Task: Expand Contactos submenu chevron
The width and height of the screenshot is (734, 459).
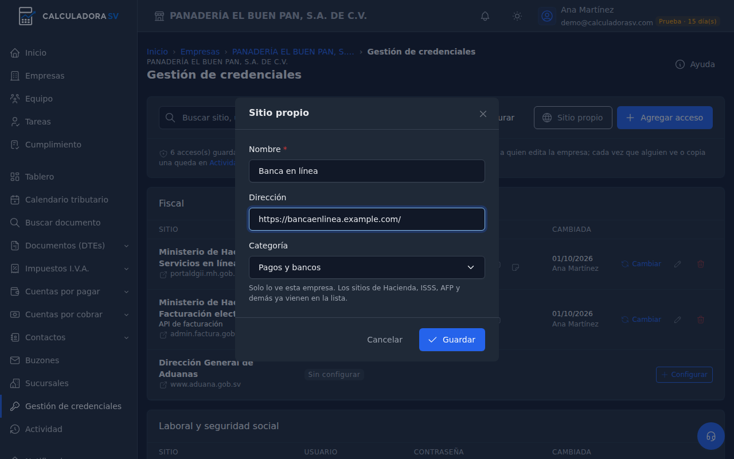Action: coord(126,337)
